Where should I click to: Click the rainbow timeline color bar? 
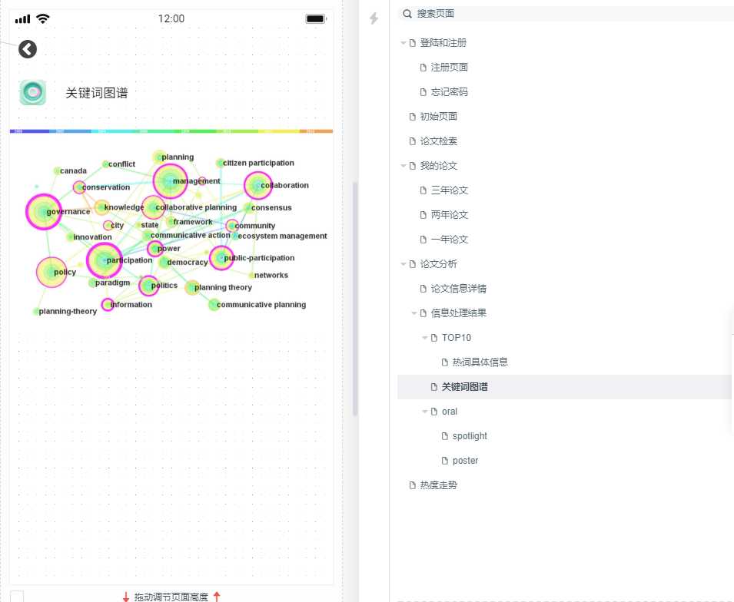171,131
